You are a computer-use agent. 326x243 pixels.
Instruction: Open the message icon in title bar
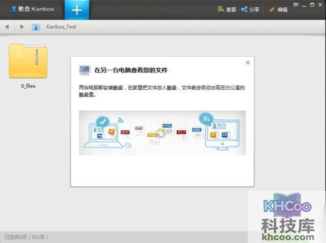point(296,5)
